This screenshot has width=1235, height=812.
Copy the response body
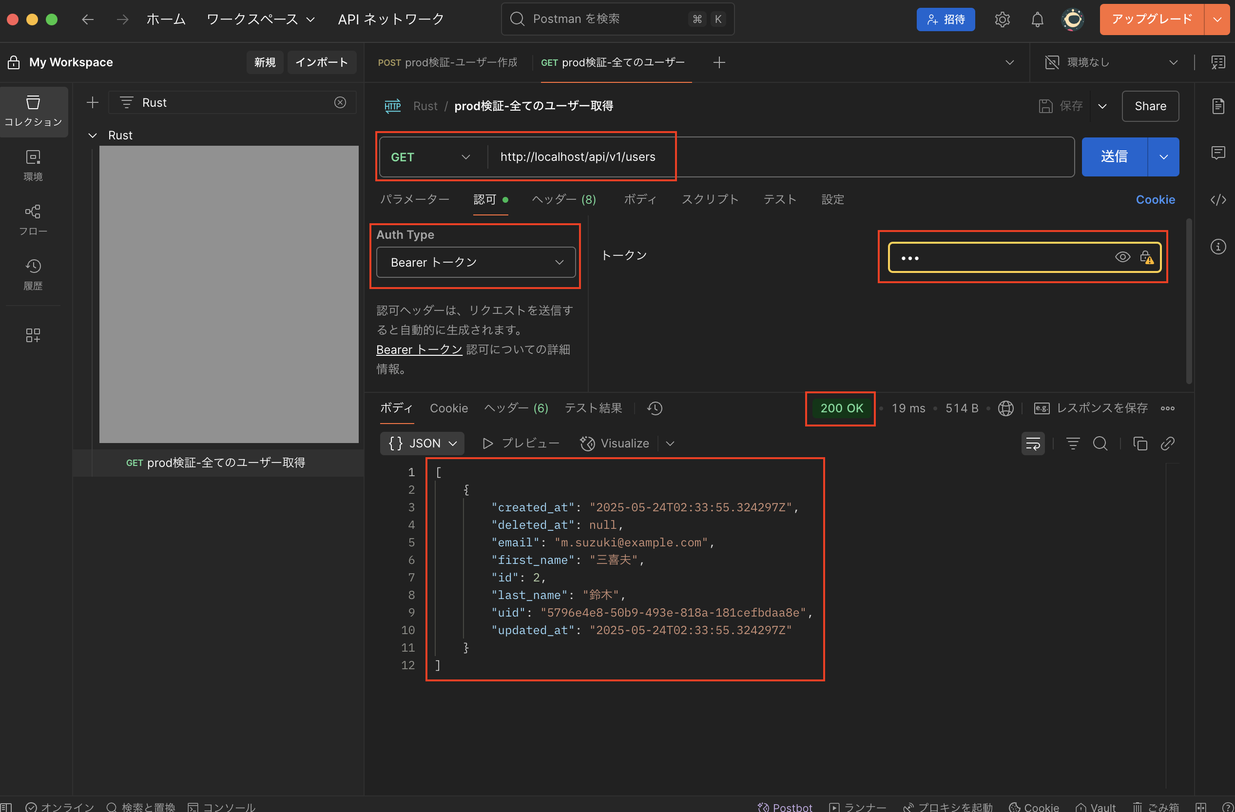click(x=1140, y=443)
